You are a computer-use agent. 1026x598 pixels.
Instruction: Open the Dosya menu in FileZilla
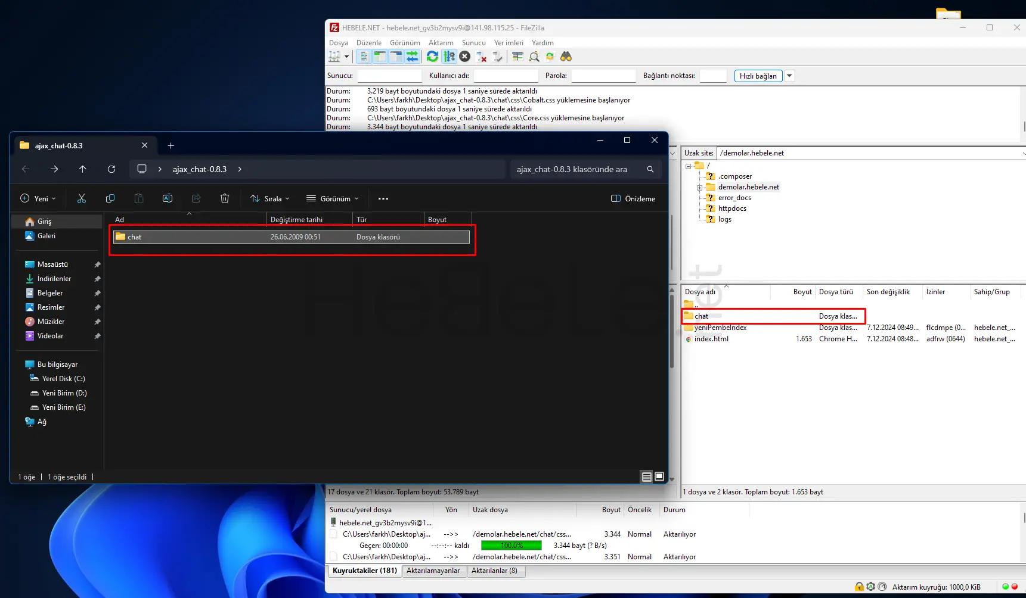click(338, 43)
